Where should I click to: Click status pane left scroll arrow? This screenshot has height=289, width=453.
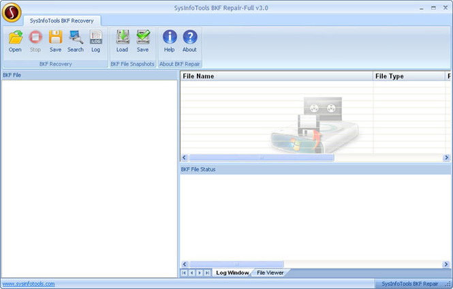(x=185, y=264)
